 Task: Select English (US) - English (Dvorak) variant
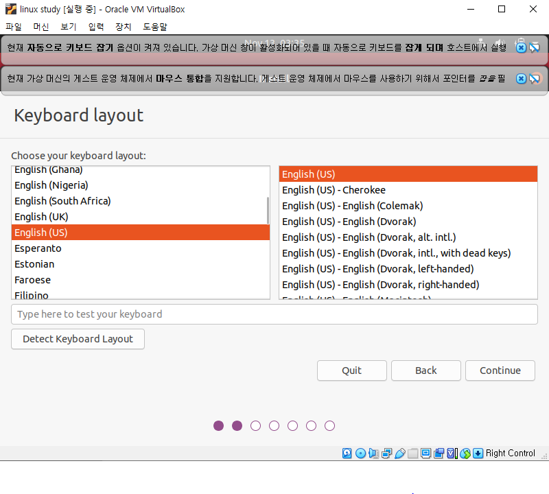(x=408, y=222)
